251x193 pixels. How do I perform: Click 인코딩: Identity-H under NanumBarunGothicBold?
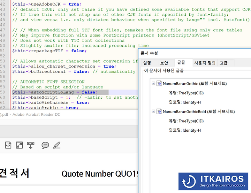185,130
